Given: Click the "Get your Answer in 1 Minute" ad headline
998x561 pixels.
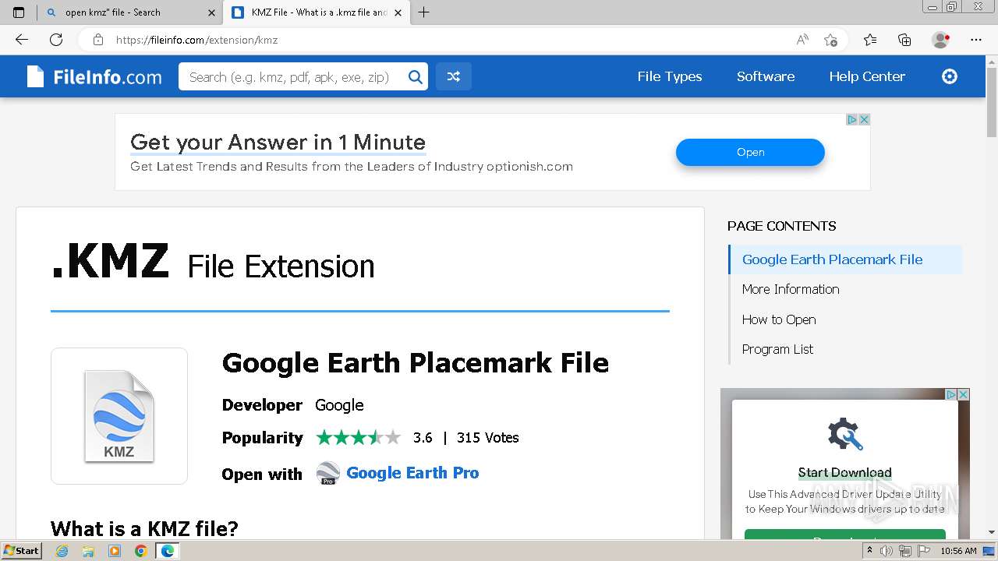Looking at the screenshot, I should click(278, 143).
